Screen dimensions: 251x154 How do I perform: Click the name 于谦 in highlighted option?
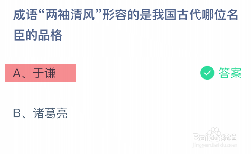pyautogui.click(x=44, y=73)
